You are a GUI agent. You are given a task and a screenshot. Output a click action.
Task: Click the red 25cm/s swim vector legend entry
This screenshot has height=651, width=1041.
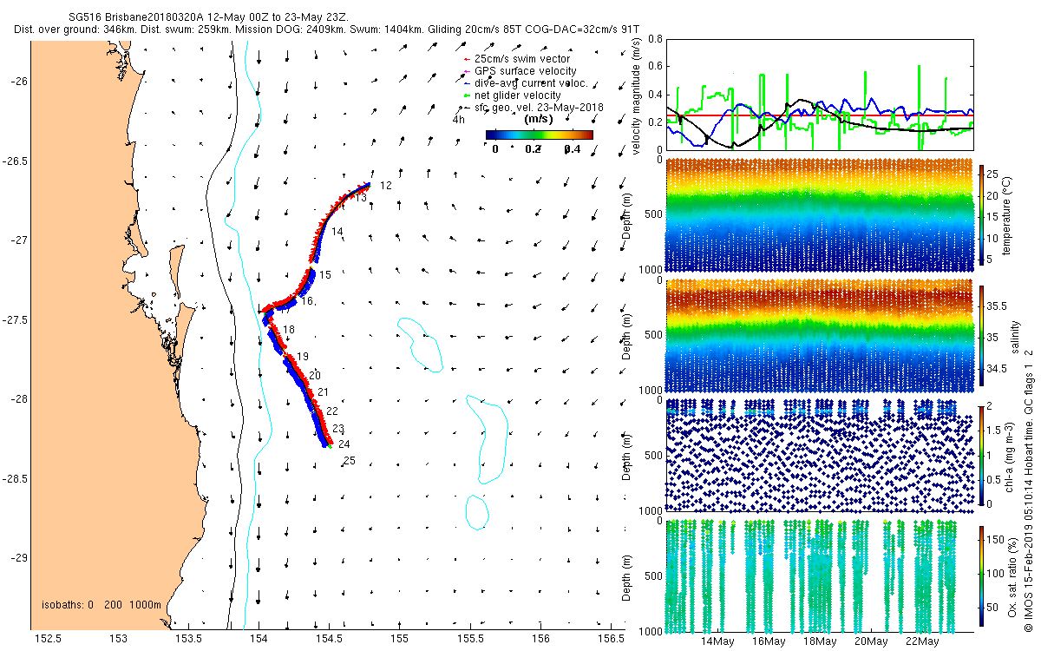coord(517,58)
